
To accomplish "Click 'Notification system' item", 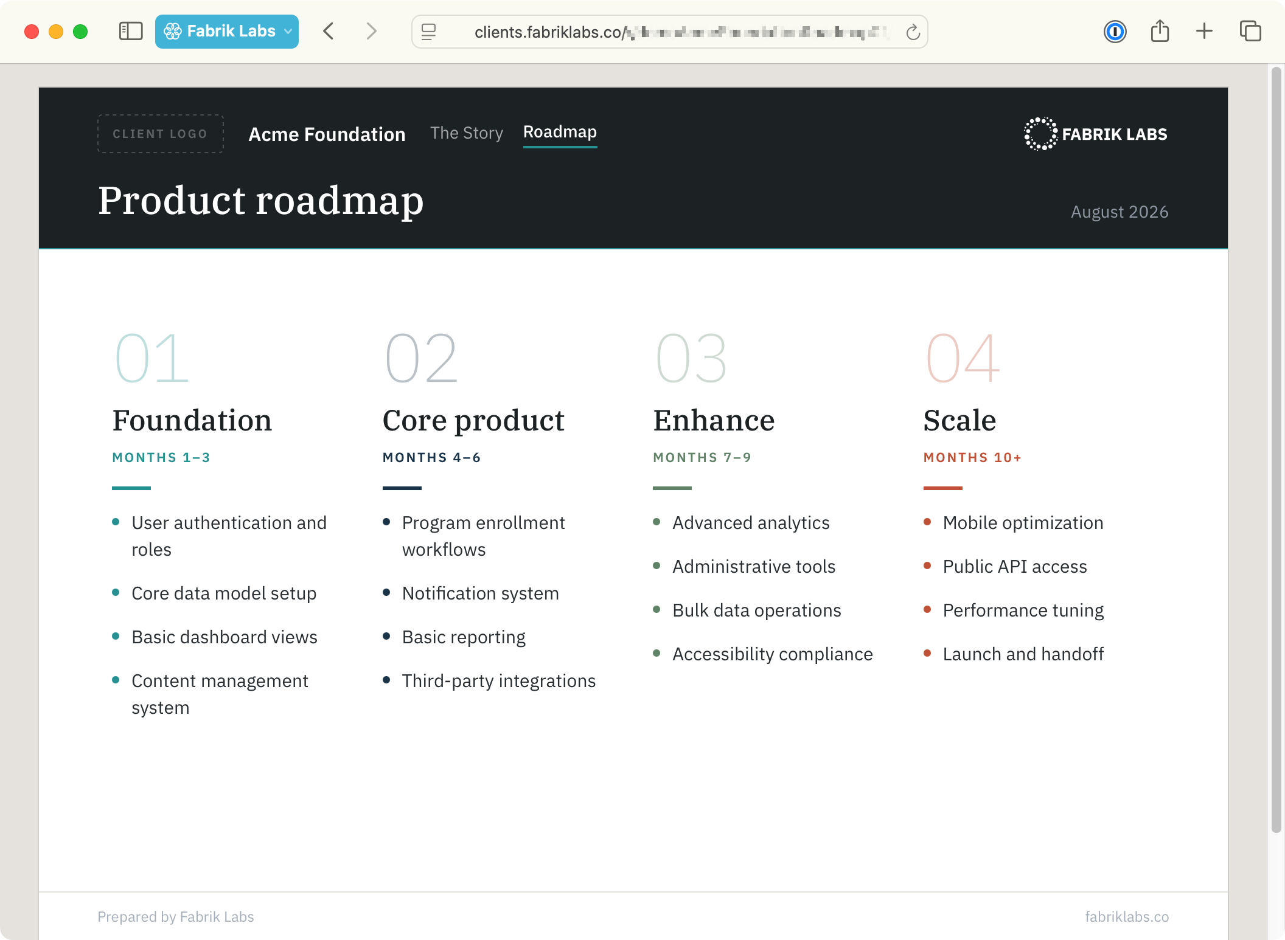I will click(x=481, y=593).
